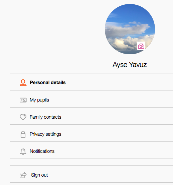
Task: Click the blue sky part of the avatar
Action: pos(131,13)
